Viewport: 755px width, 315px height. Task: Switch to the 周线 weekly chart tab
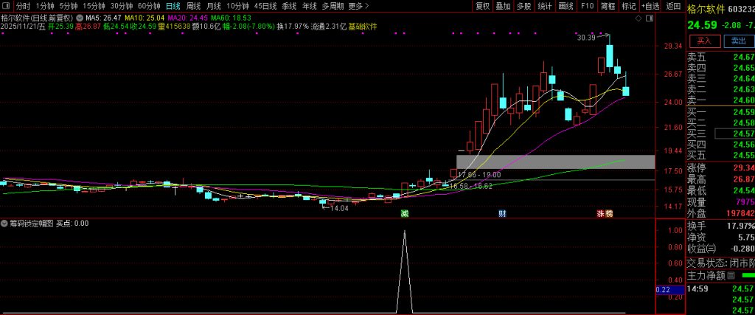tap(193, 6)
